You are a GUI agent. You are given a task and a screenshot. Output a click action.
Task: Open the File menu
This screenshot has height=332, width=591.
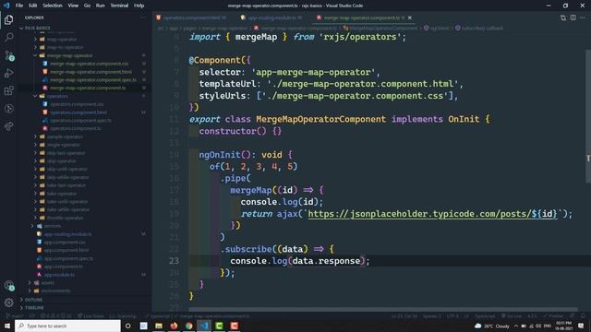point(19,6)
